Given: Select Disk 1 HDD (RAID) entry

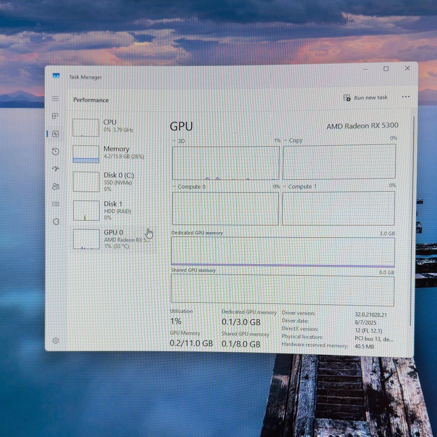Looking at the screenshot, I should pos(111,210).
